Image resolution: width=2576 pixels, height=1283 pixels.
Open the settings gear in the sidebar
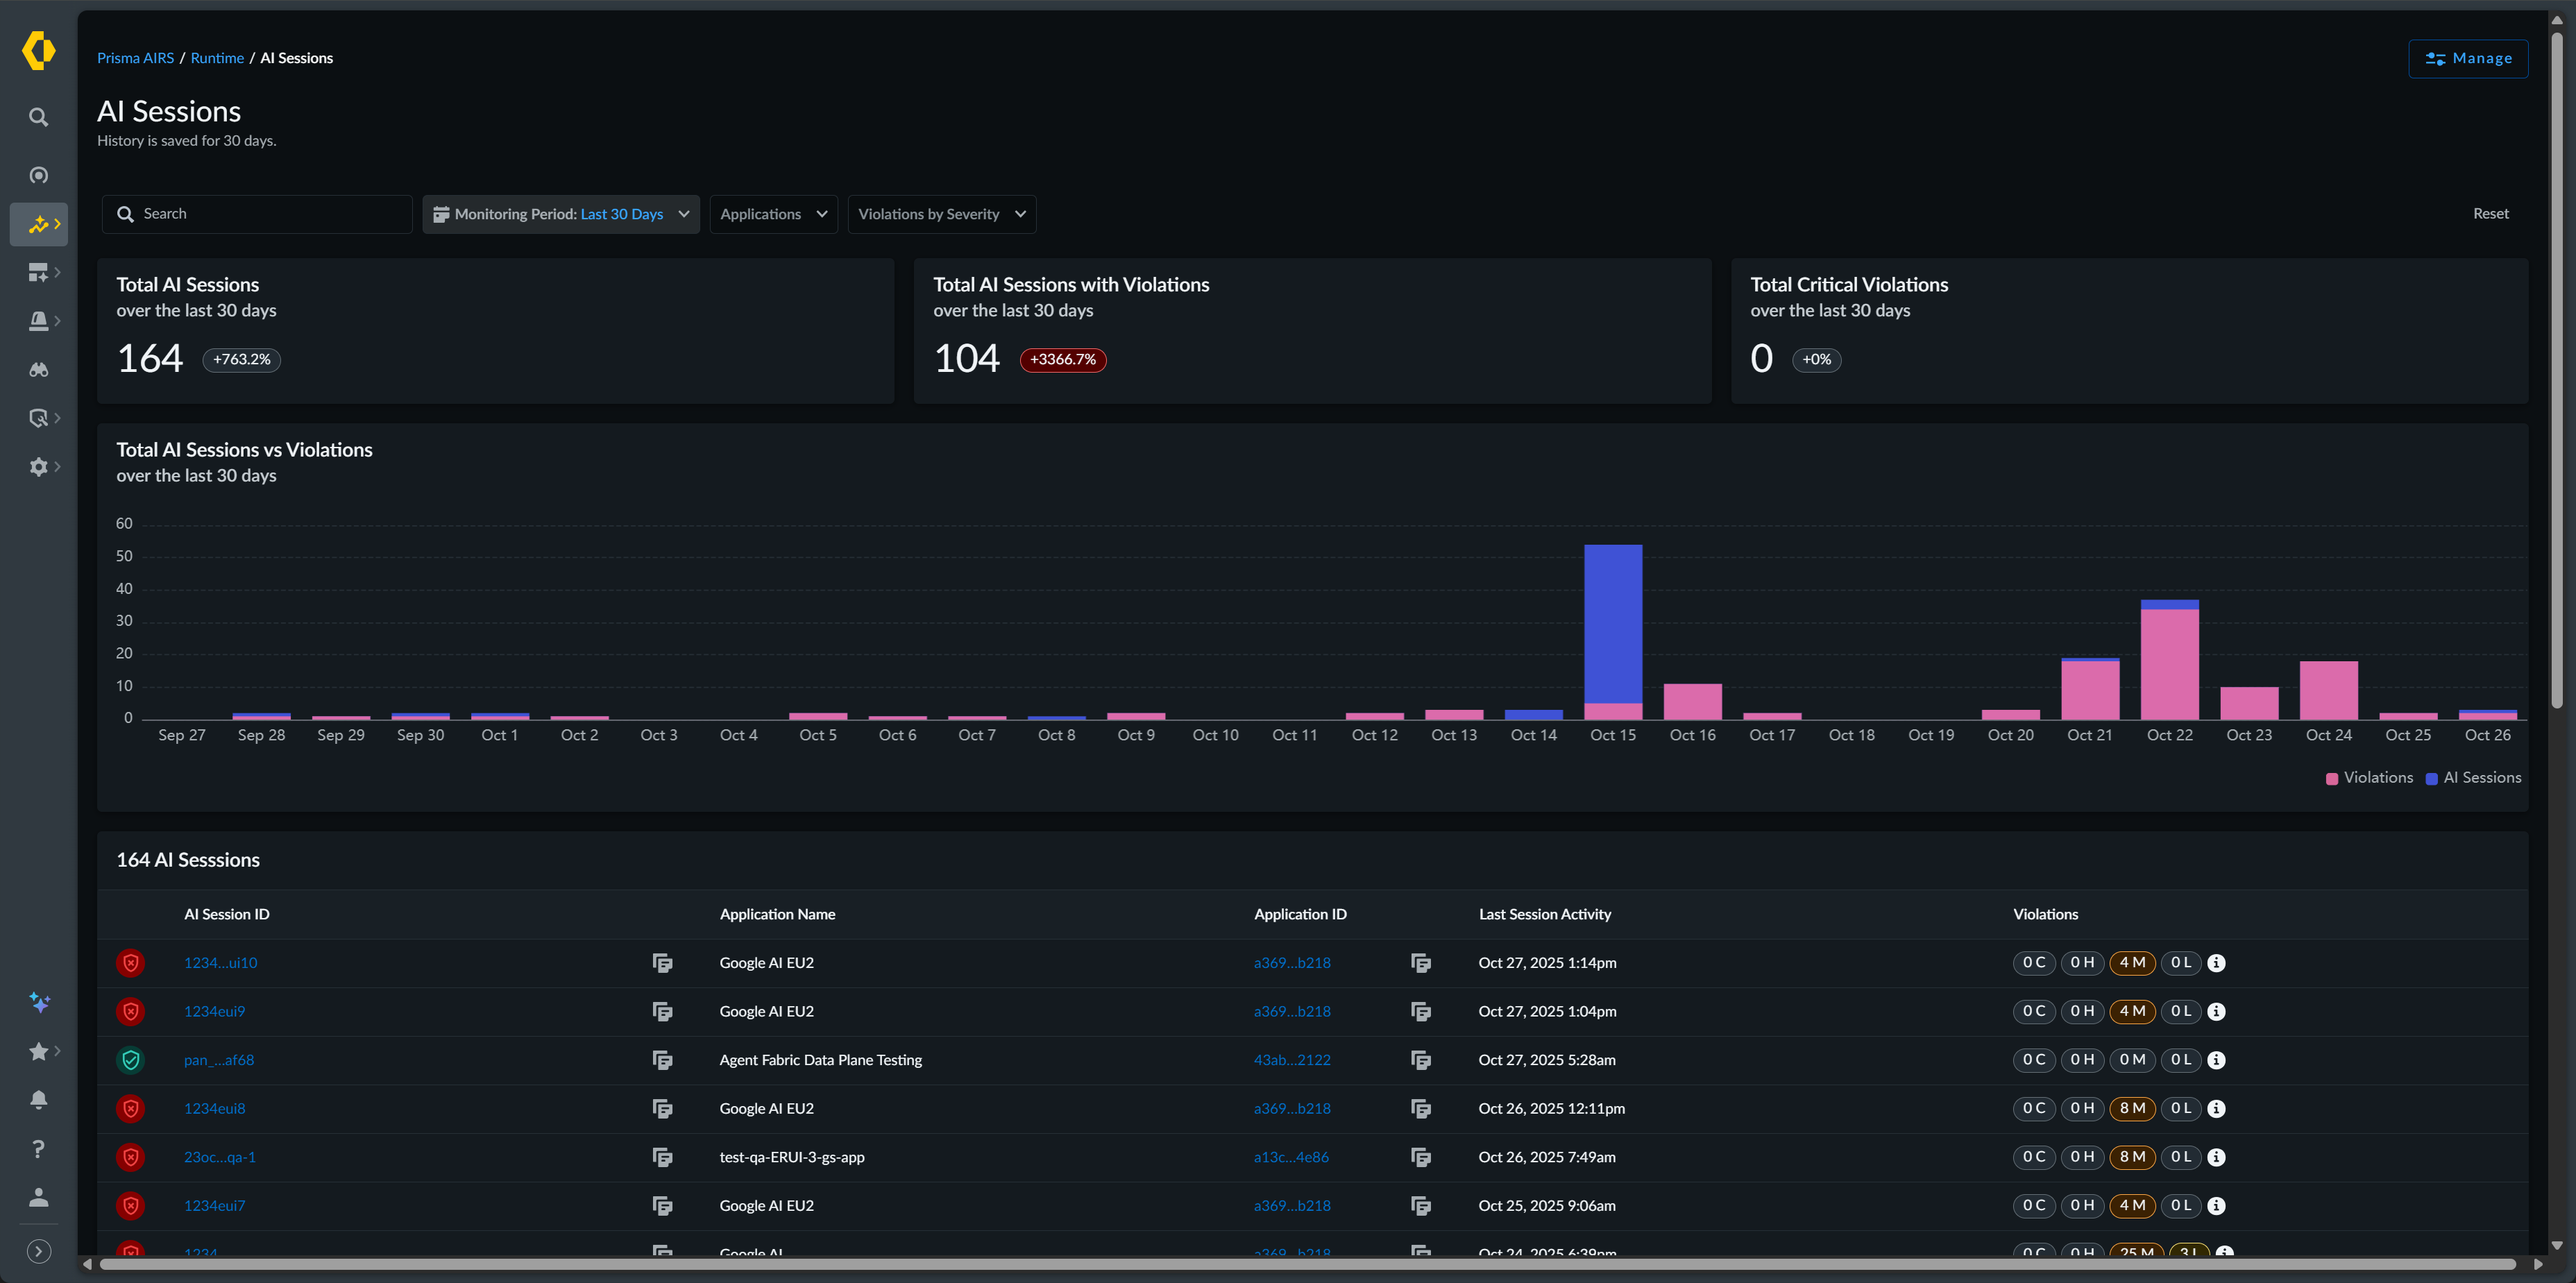pyautogui.click(x=38, y=467)
